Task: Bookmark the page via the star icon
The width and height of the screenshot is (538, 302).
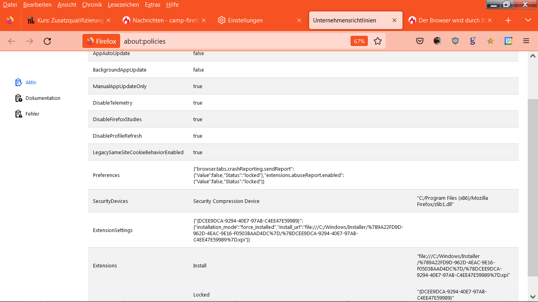Action: coord(378,41)
